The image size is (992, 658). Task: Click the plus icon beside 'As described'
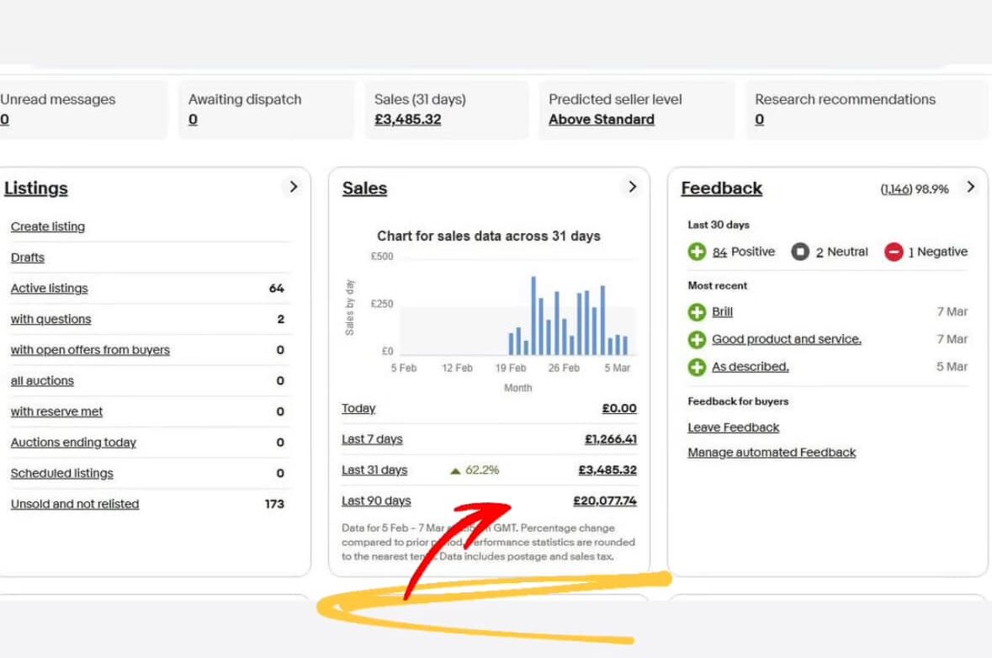tap(697, 367)
